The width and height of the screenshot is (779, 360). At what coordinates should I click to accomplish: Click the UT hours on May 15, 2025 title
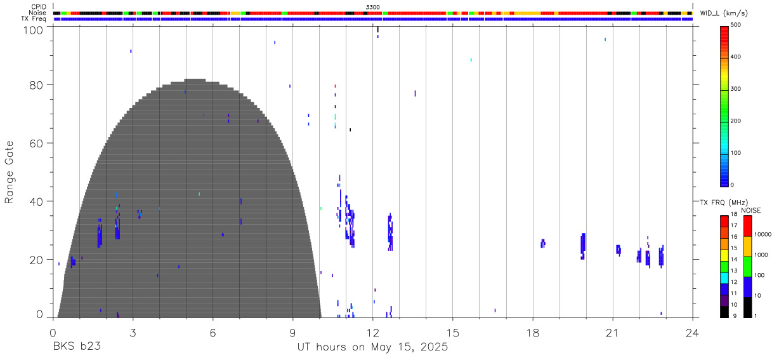[372, 347]
